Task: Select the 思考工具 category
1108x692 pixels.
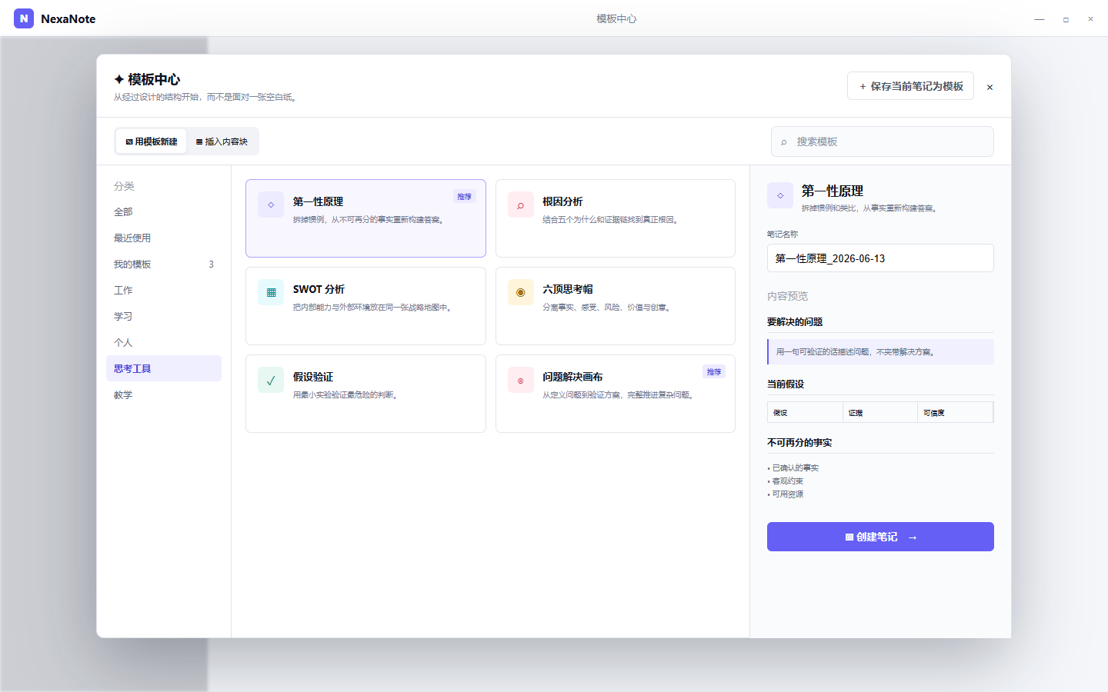Action: point(164,368)
